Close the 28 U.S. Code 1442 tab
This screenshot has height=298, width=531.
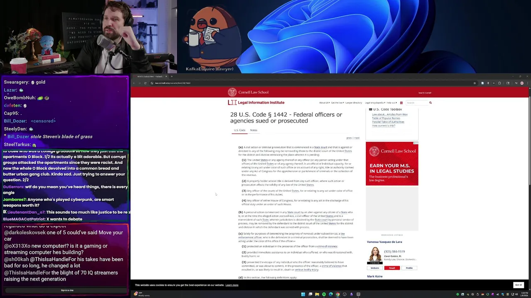point(166,77)
